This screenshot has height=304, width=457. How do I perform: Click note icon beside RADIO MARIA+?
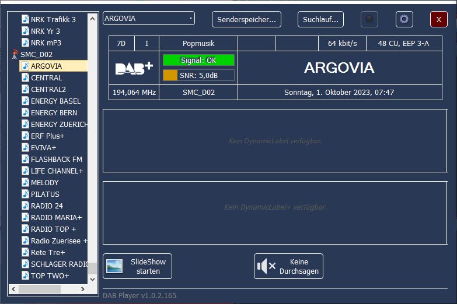click(x=25, y=217)
